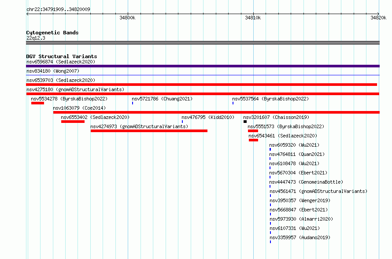Click the 34810k ruler label

(253, 18)
